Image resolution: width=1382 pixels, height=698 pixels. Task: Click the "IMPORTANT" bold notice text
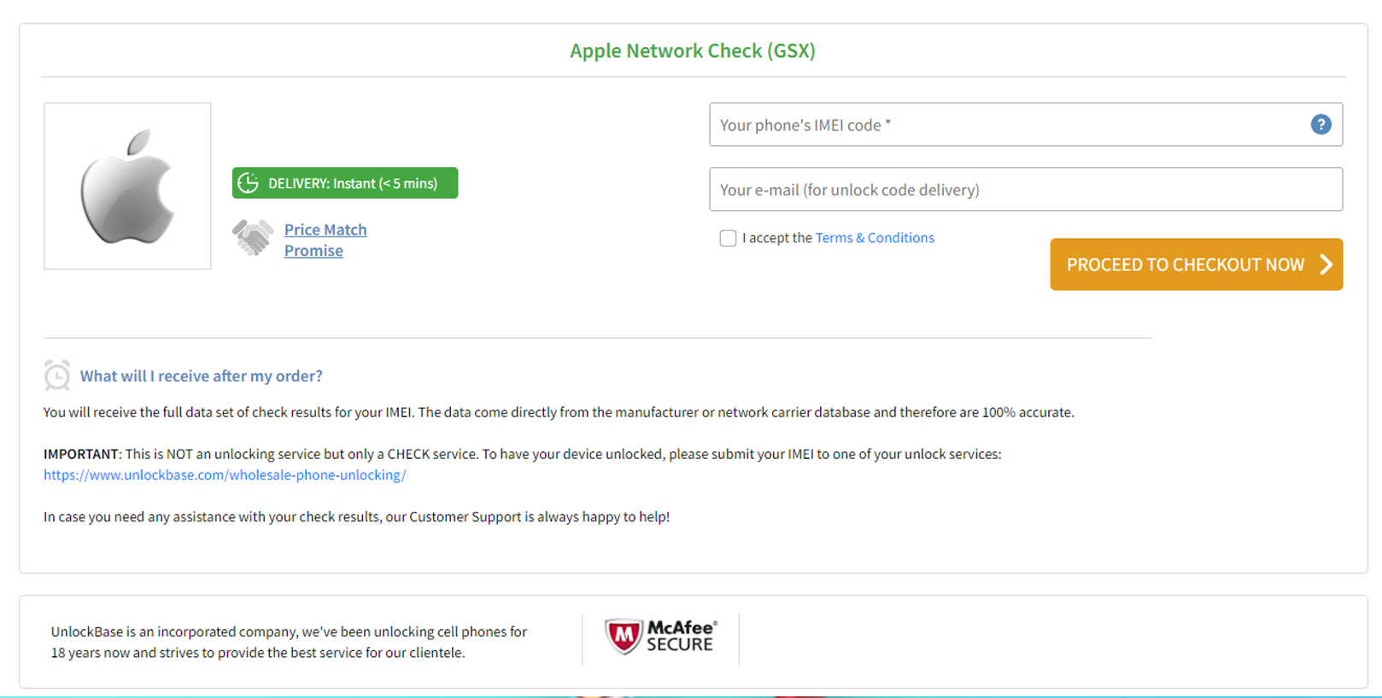coord(81,454)
